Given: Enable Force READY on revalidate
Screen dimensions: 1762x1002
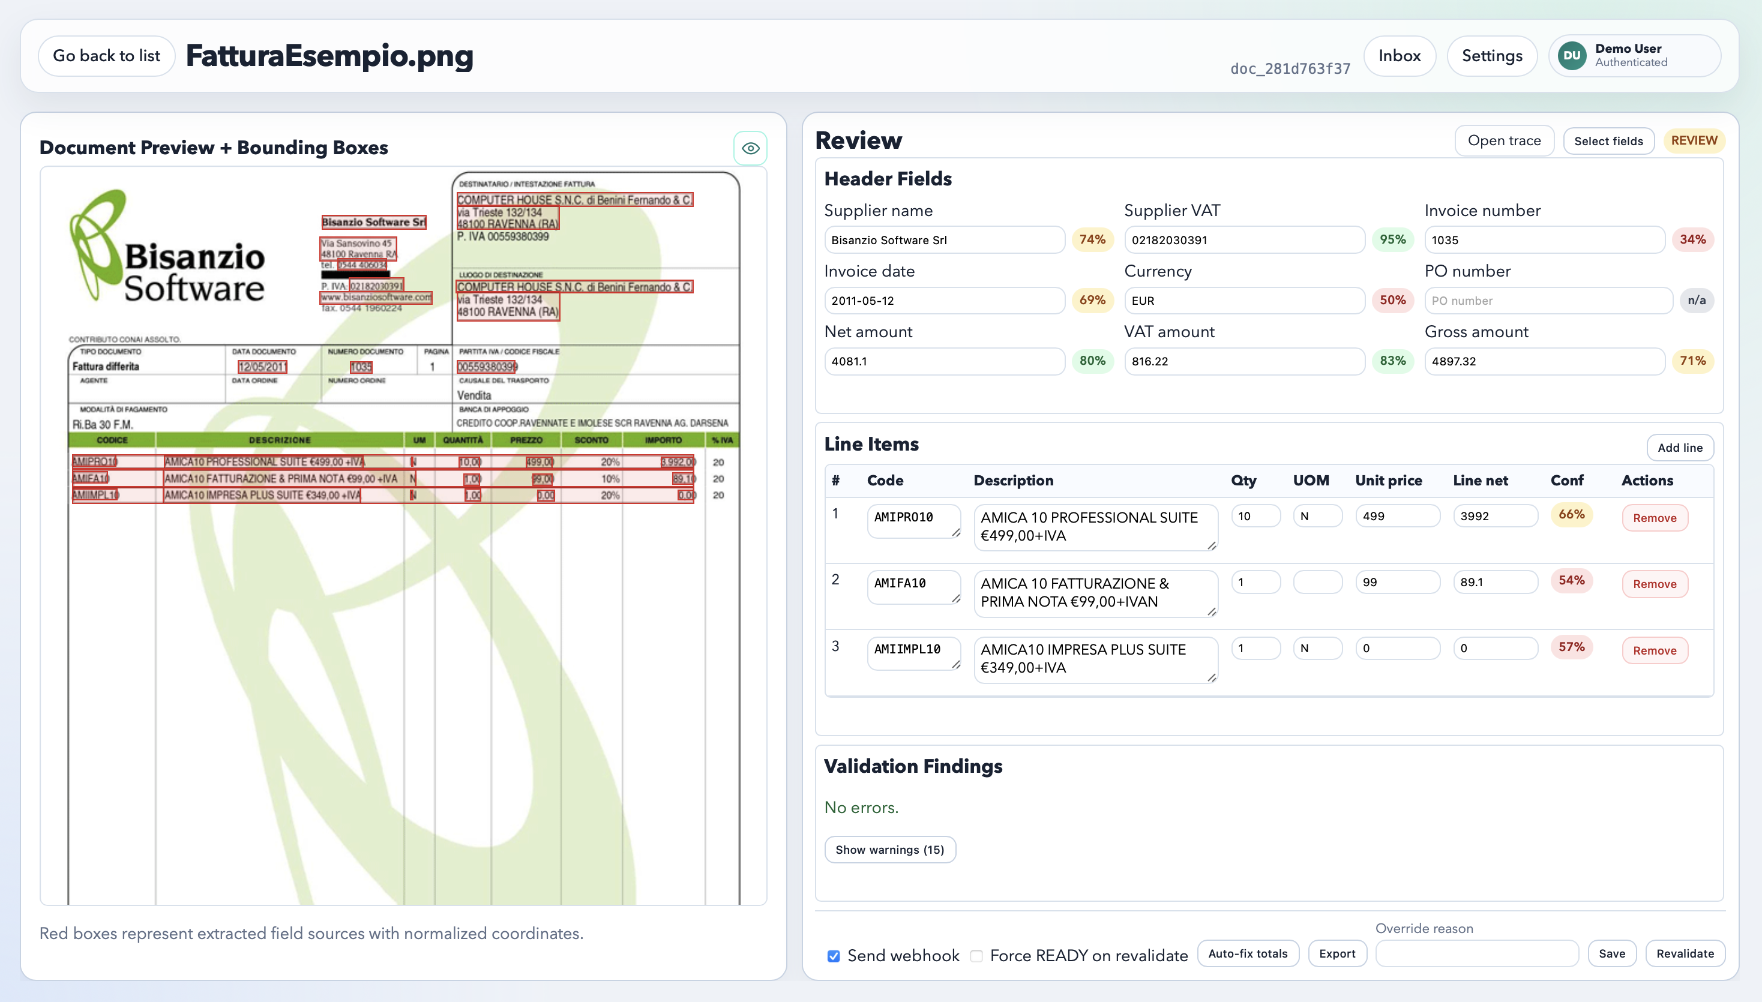Looking at the screenshot, I should 976,956.
